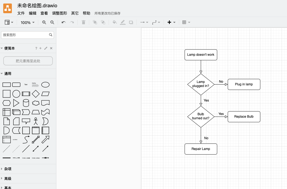This screenshot has height=189, width=287.
Task: Open the 文件 menu
Action: point(21,13)
